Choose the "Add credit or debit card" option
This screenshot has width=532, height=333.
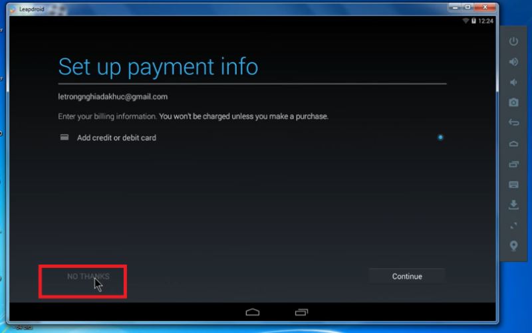tap(116, 138)
